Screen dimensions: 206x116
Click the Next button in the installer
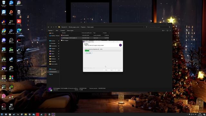coord(112,70)
